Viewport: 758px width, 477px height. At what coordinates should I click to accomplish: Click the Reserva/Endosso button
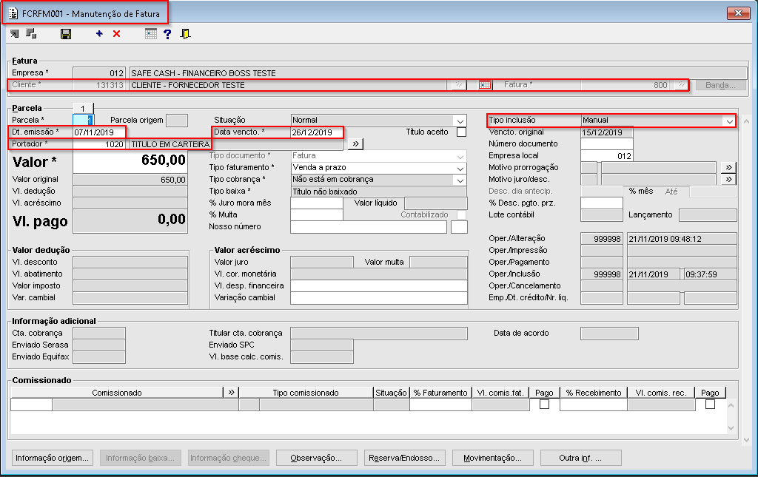(x=404, y=458)
